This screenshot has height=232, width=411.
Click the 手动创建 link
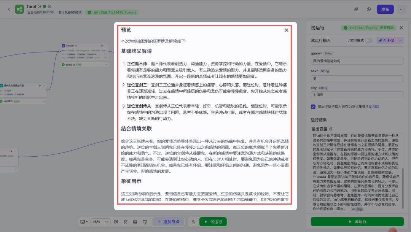tap(372, 107)
